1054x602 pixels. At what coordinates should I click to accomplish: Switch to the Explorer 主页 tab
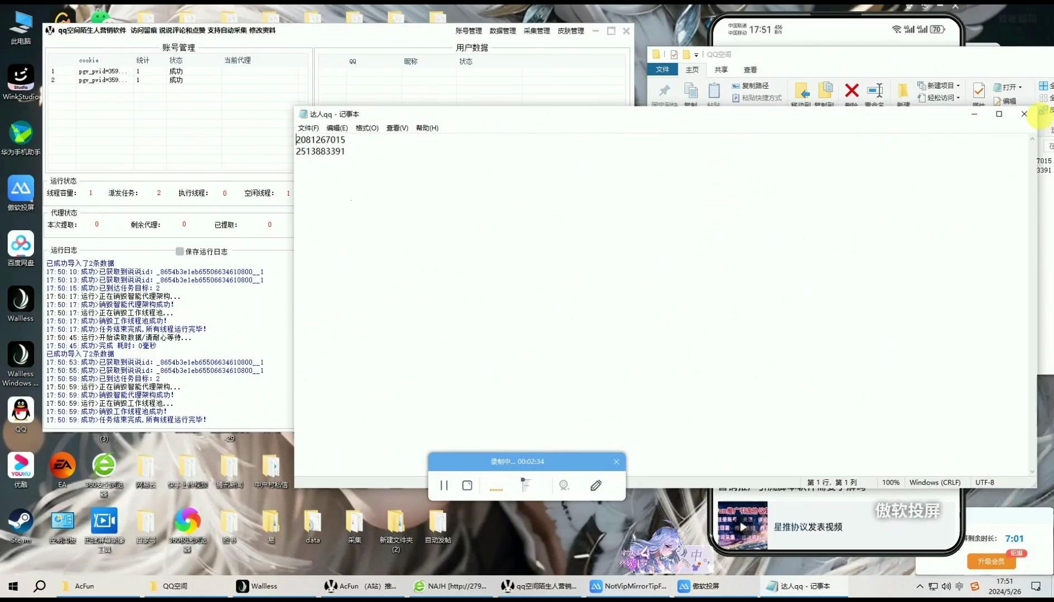pos(692,70)
